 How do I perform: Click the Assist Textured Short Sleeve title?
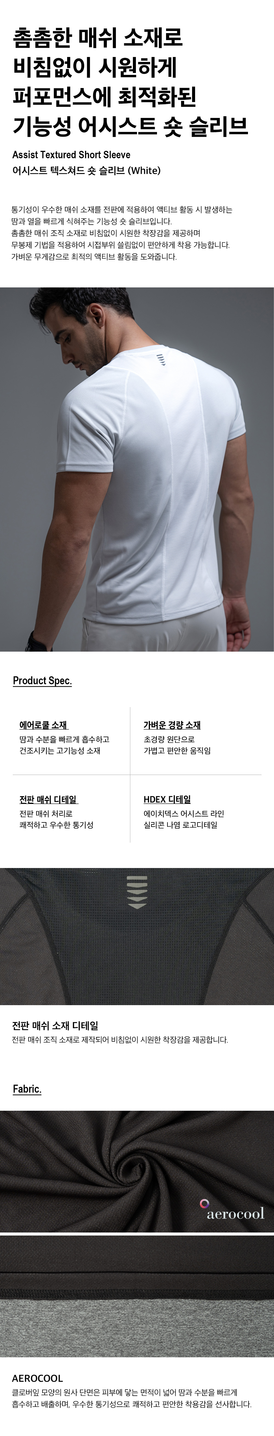click(x=71, y=154)
